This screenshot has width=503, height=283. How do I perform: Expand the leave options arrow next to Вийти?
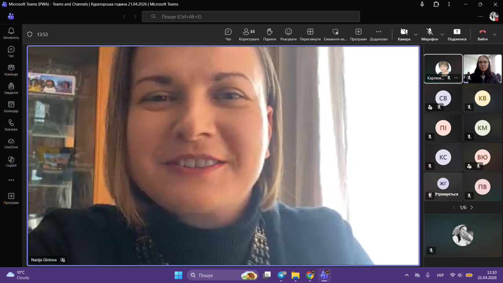494,34
